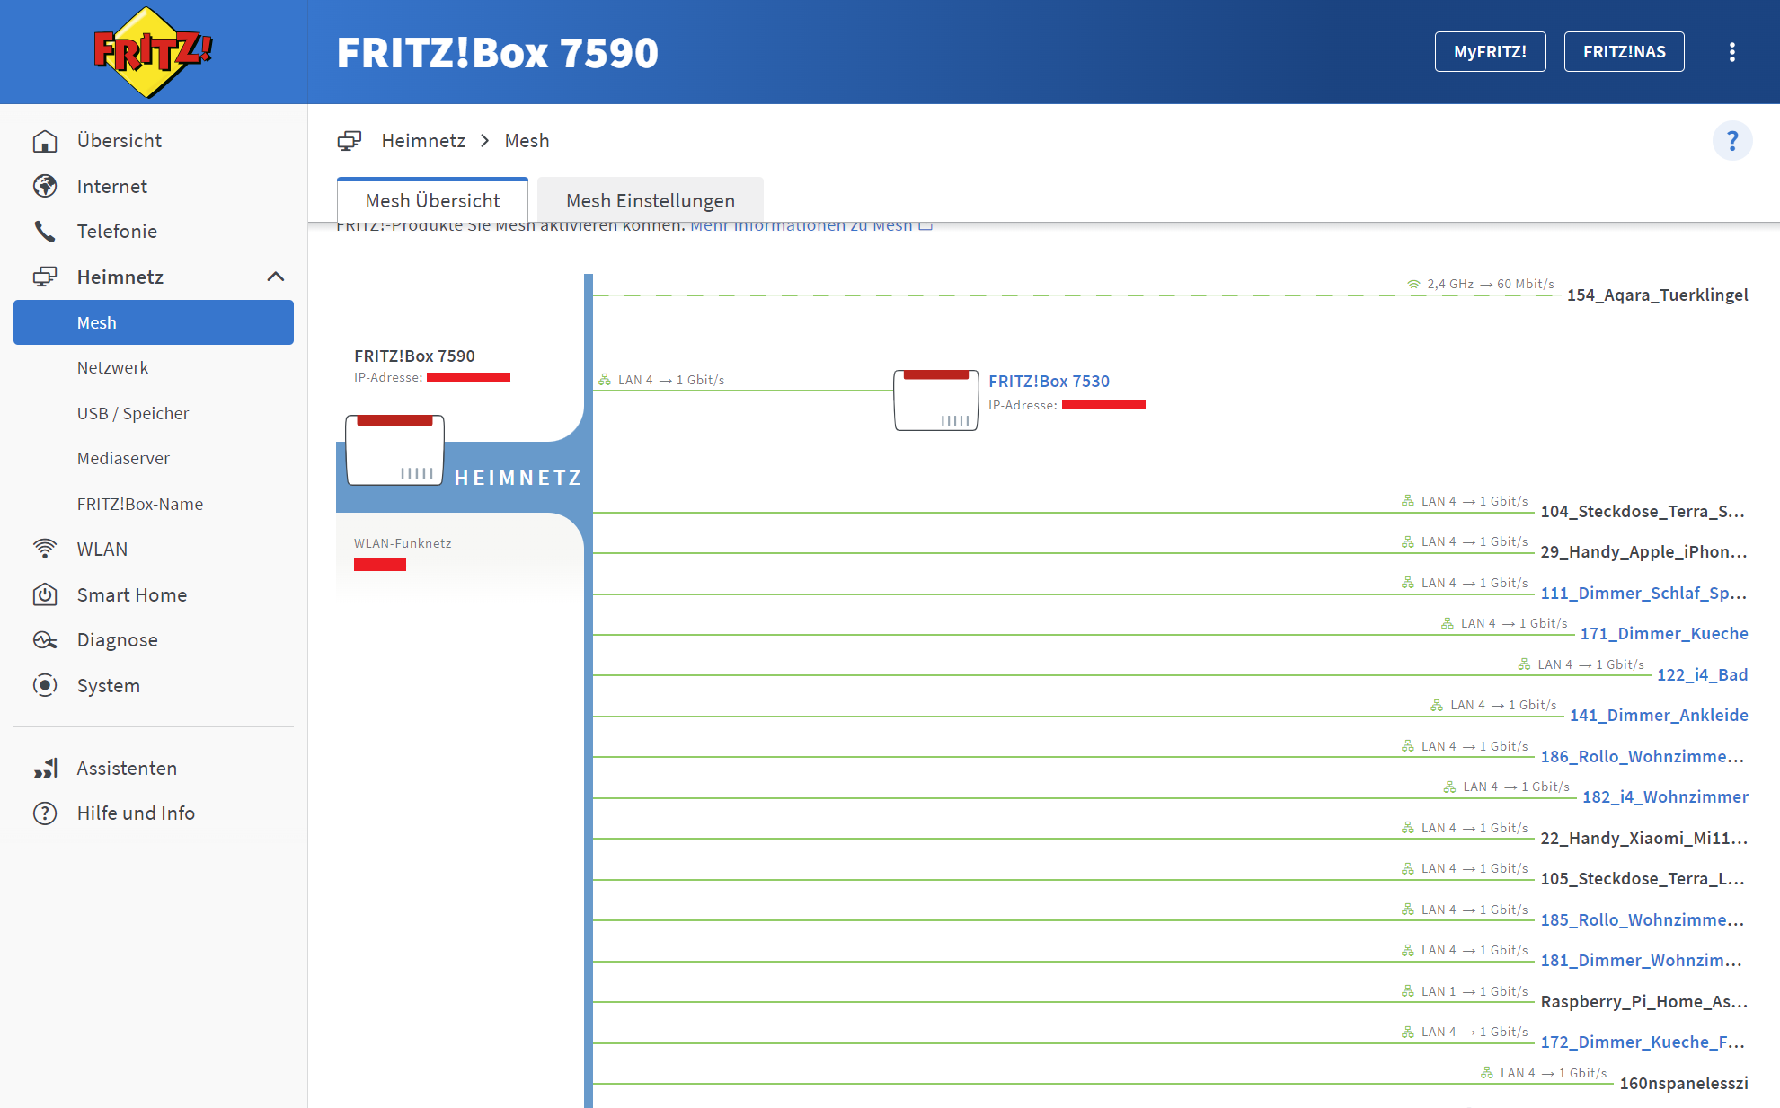Click the help question mark icon
This screenshot has width=1780, height=1108.
pyautogui.click(x=1731, y=141)
